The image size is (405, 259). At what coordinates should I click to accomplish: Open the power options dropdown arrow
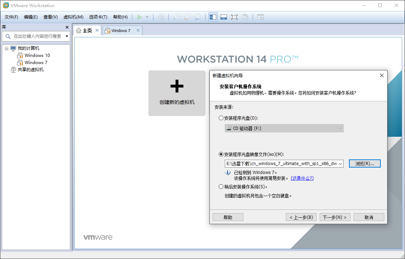tap(147, 17)
